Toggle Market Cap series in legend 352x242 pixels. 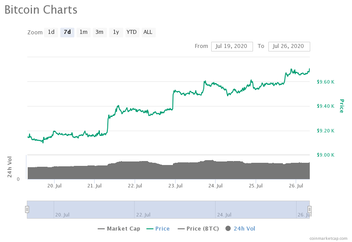click(x=119, y=228)
